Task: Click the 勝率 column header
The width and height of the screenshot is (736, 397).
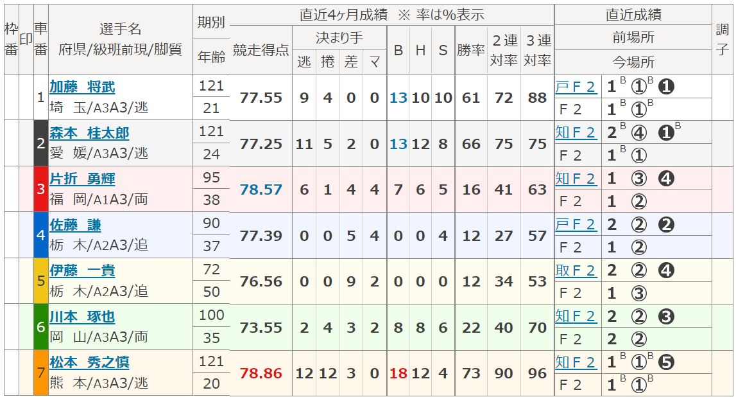Action: pos(471,50)
